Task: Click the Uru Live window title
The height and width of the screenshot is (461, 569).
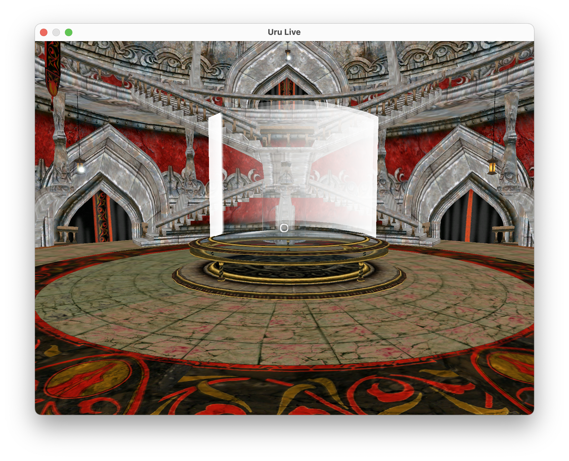Action: pos(284,32)
